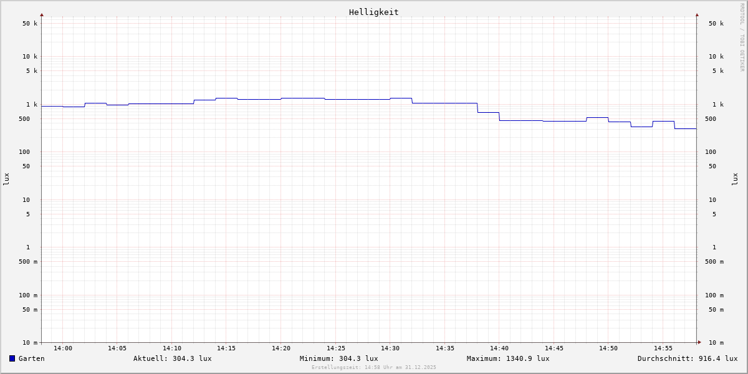Click the RRDTOOL / TOBI OETIKER watermark

click(742, 37)
